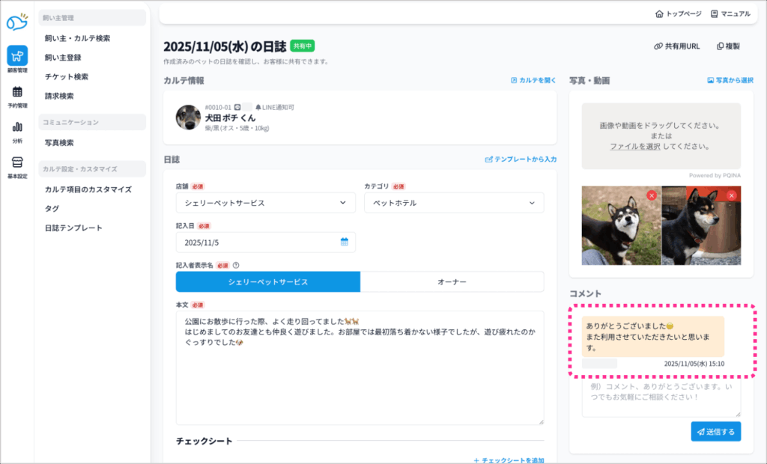
Task: Click the 送信する button
Action: click(x=715, y=432)
